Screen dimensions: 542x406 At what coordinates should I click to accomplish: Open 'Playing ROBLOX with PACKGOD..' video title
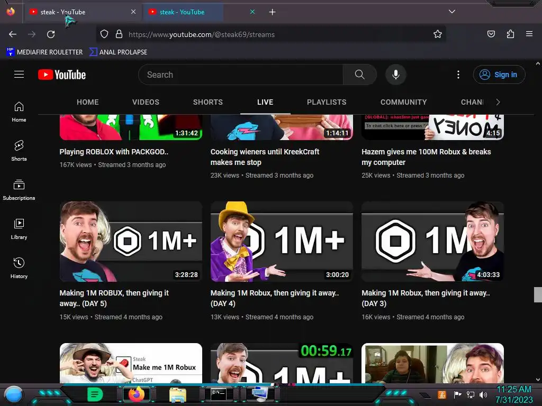click(x=114, y=152)
